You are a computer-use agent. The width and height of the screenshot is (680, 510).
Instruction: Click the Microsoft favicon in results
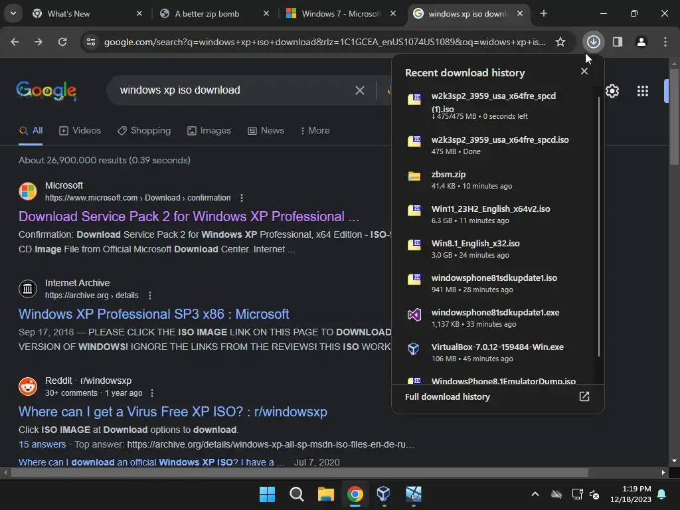click(28, 191)
